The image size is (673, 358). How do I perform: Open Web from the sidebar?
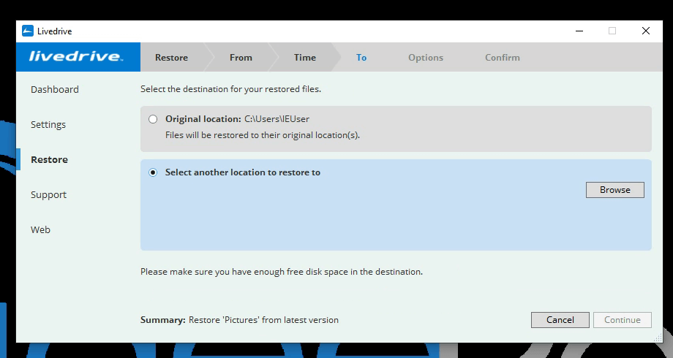tap(40, 230)
